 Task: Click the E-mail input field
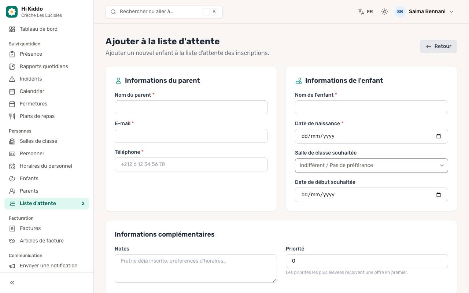(191, 136)
